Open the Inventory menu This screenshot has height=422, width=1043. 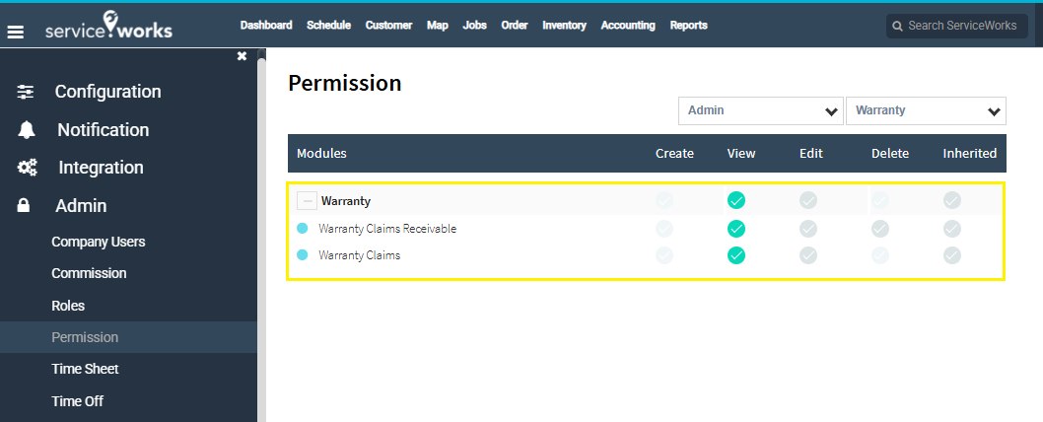(x=564, y=26)
